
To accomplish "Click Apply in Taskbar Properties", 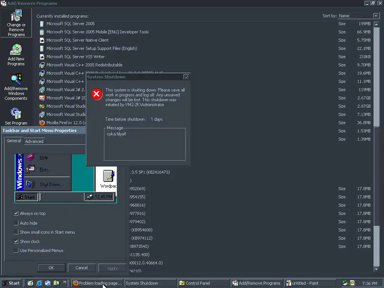I will point(112,268).
